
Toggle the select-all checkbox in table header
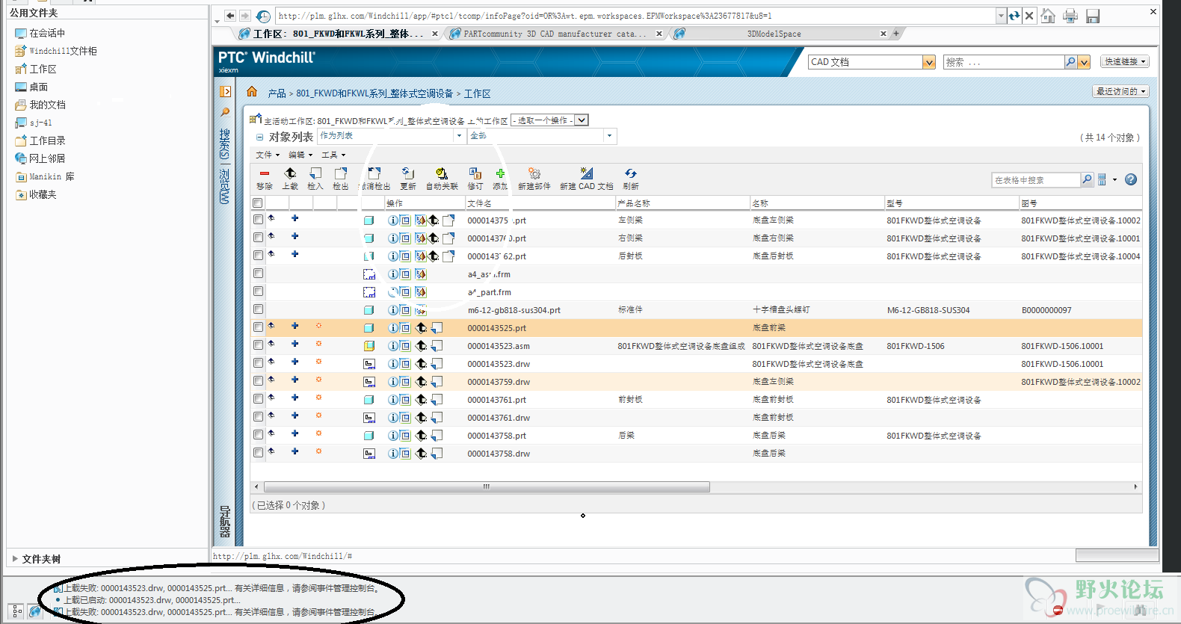258,203
